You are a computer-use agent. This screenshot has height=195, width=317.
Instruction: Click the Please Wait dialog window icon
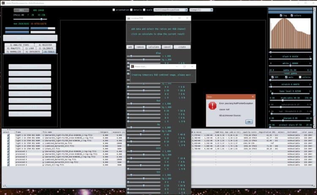coord(132,66)
